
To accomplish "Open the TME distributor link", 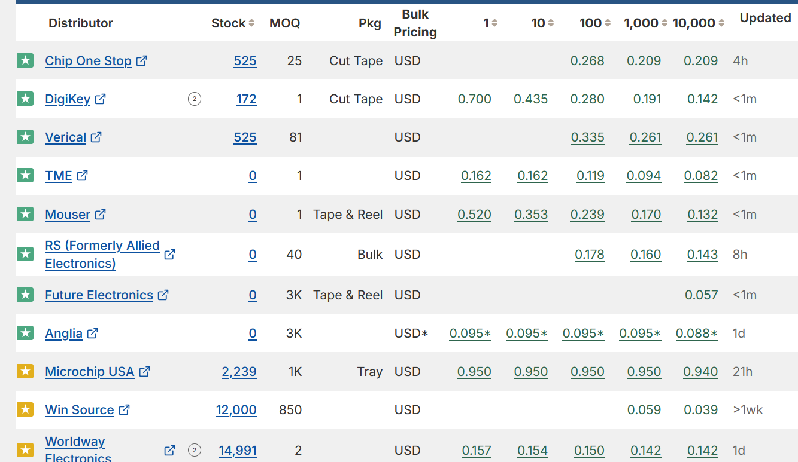I will point(59,176).
